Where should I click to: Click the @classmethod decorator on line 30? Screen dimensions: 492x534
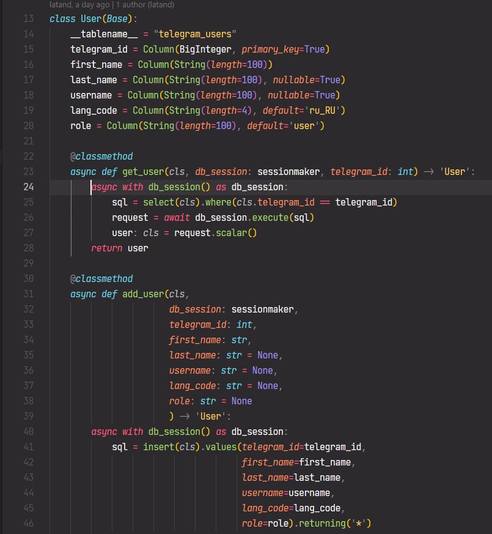tap(101, 279)
